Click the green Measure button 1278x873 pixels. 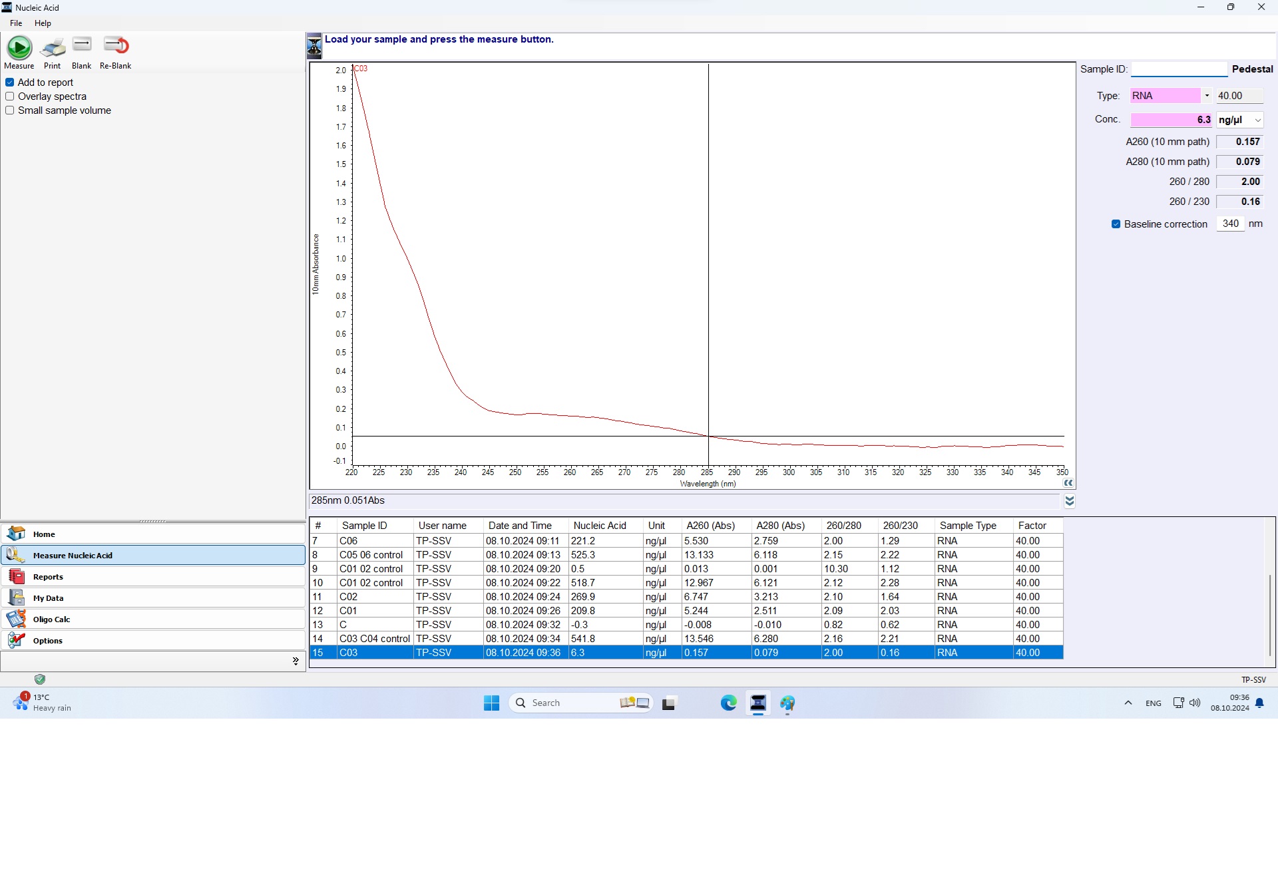coord(19,48)
